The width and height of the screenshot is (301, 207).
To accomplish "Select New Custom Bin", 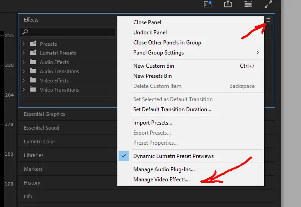I will pyautogui.click(x=191, y=66).
